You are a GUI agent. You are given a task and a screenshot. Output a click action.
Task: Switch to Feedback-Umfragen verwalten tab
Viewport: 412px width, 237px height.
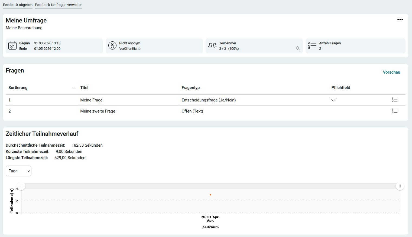pyautogui.click(x=59, y=5)
